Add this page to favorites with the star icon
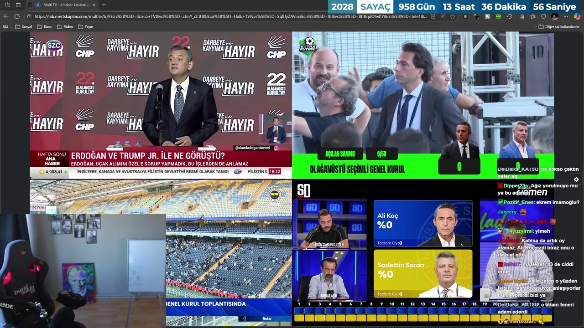The height and width of the screenshot is (328, 584). point(453,16)
